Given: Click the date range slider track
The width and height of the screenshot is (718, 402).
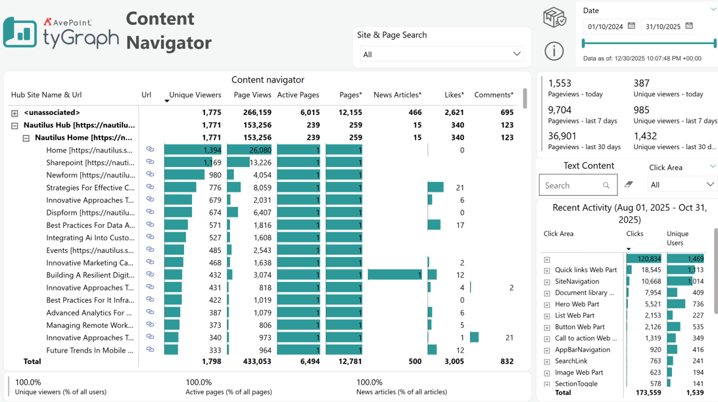Looking at the screenshot, I should click(x=649, y=43).
